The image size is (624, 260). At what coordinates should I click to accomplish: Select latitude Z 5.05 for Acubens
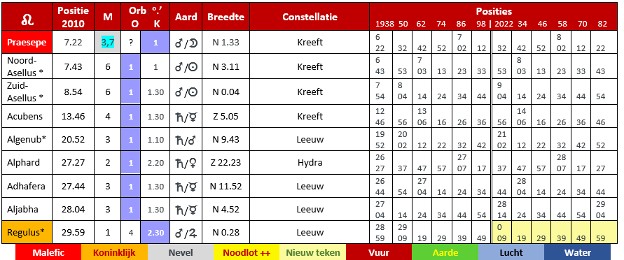tap(226, 116)
